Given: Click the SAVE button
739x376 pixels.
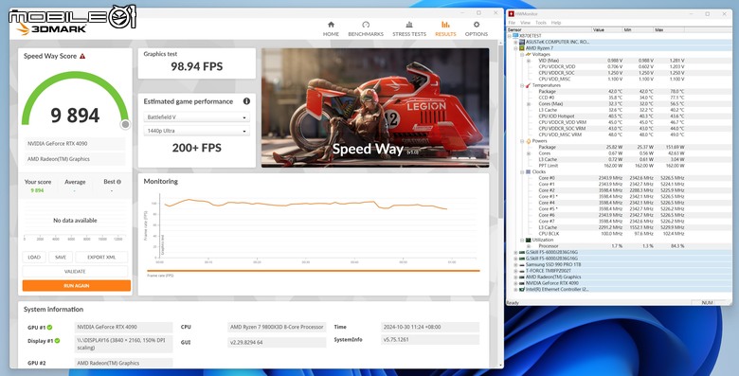Looking at the screenshot, I should (x=61, y=258).
